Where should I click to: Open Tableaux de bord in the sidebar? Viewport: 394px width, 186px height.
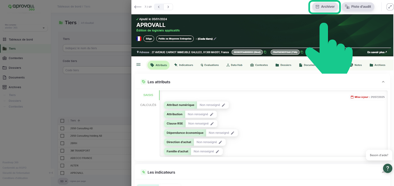(x=21, y=40)
